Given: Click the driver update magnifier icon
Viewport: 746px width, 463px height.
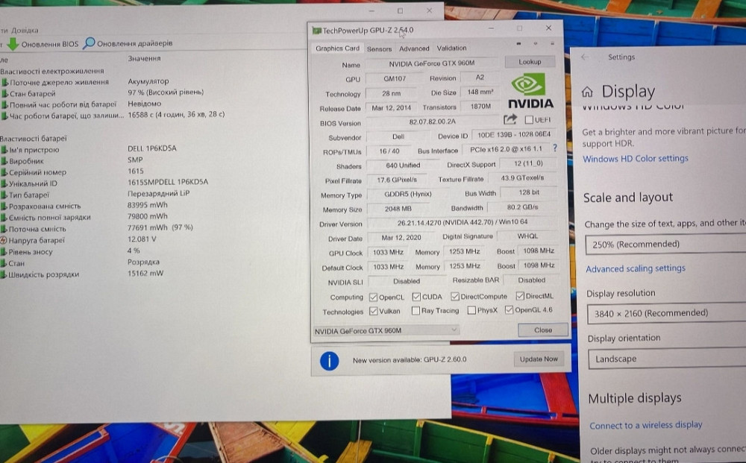Looking at the screenshot, I should [90, 43].
